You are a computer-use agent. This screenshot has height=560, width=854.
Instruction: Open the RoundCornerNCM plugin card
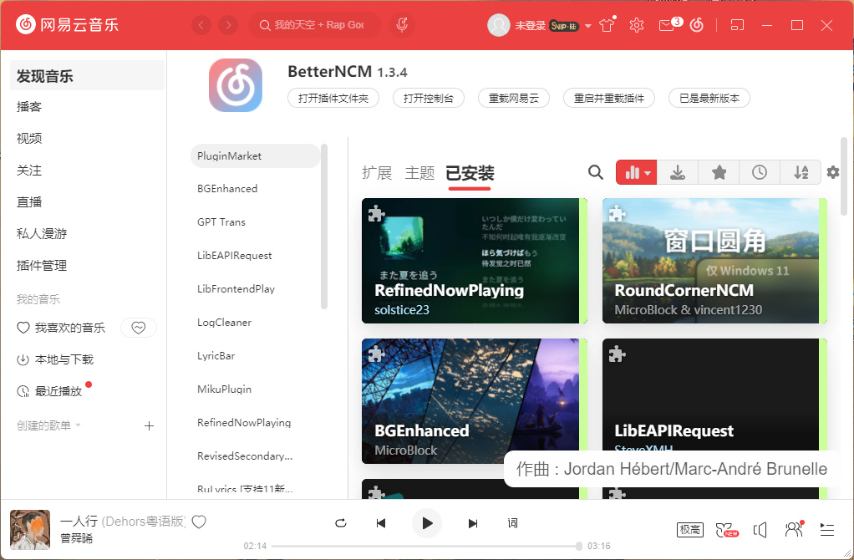click(x=714, y=261)
